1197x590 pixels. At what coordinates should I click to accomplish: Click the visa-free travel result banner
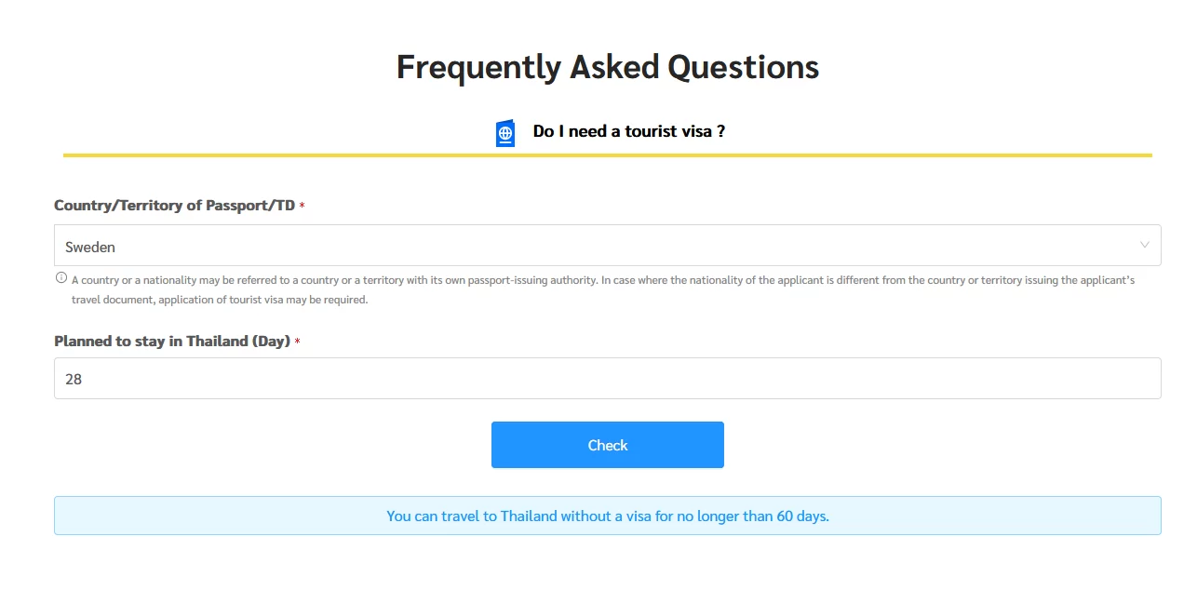pos(607,516)
